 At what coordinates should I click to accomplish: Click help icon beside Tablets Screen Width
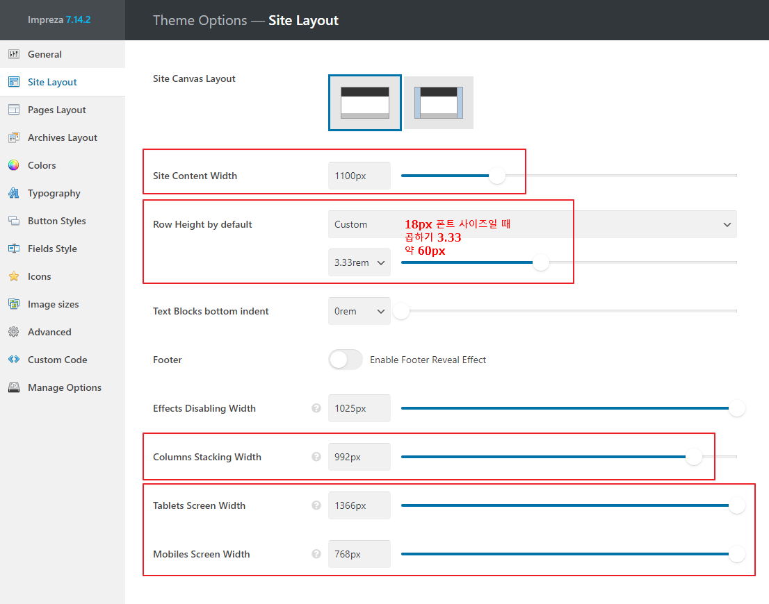click(x=316, y=505)
